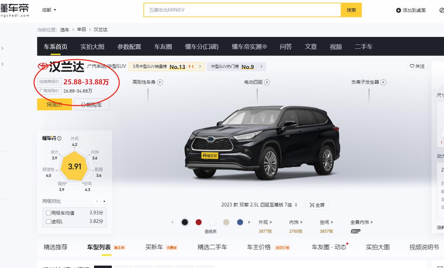Click the 懂车帝 site logo
The width and height of the screenshot is (444, 268).
(x=14, y=10)
